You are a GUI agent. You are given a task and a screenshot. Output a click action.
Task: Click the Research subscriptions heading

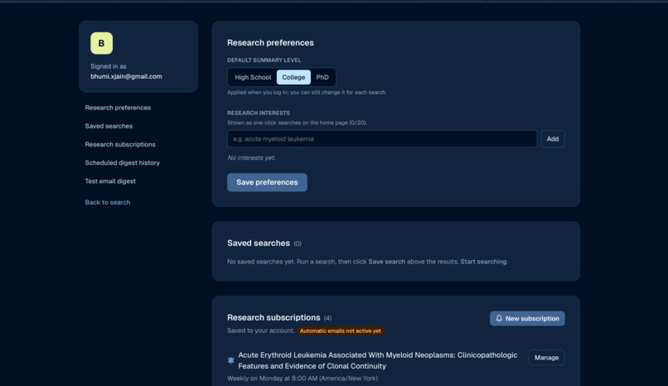(x=273, y=317)
